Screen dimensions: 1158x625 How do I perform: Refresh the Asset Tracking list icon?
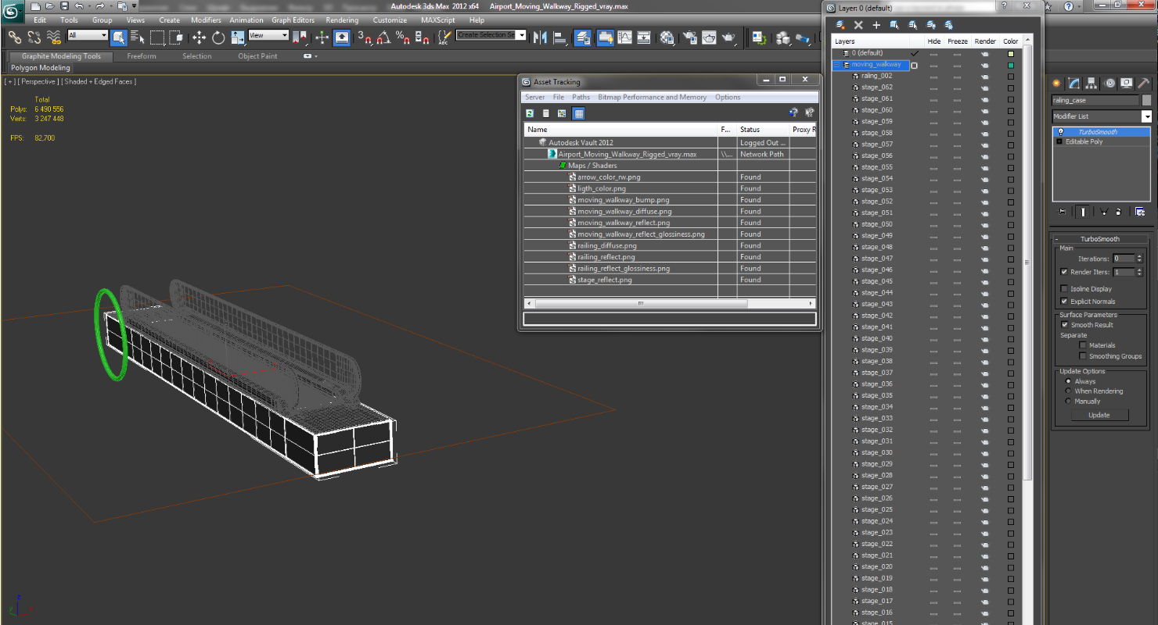coord(530,113)
